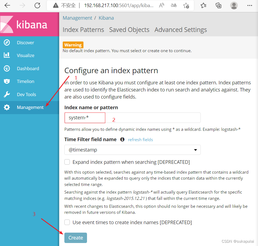Click the Discover compass icon
Image resolution: width=258 pixels, height=246 pixels.
point(7,43)
